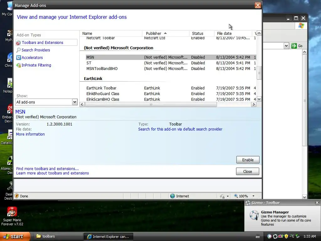
Task: Click the safely remove hardware tray icon
Action: [297, 236]
